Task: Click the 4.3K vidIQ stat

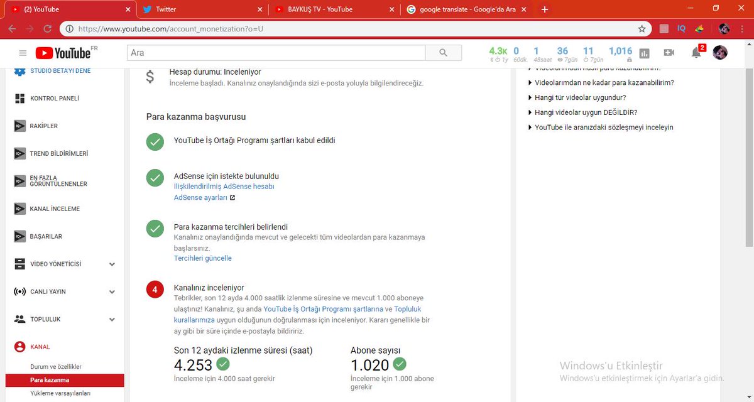Action: [498, 53]
